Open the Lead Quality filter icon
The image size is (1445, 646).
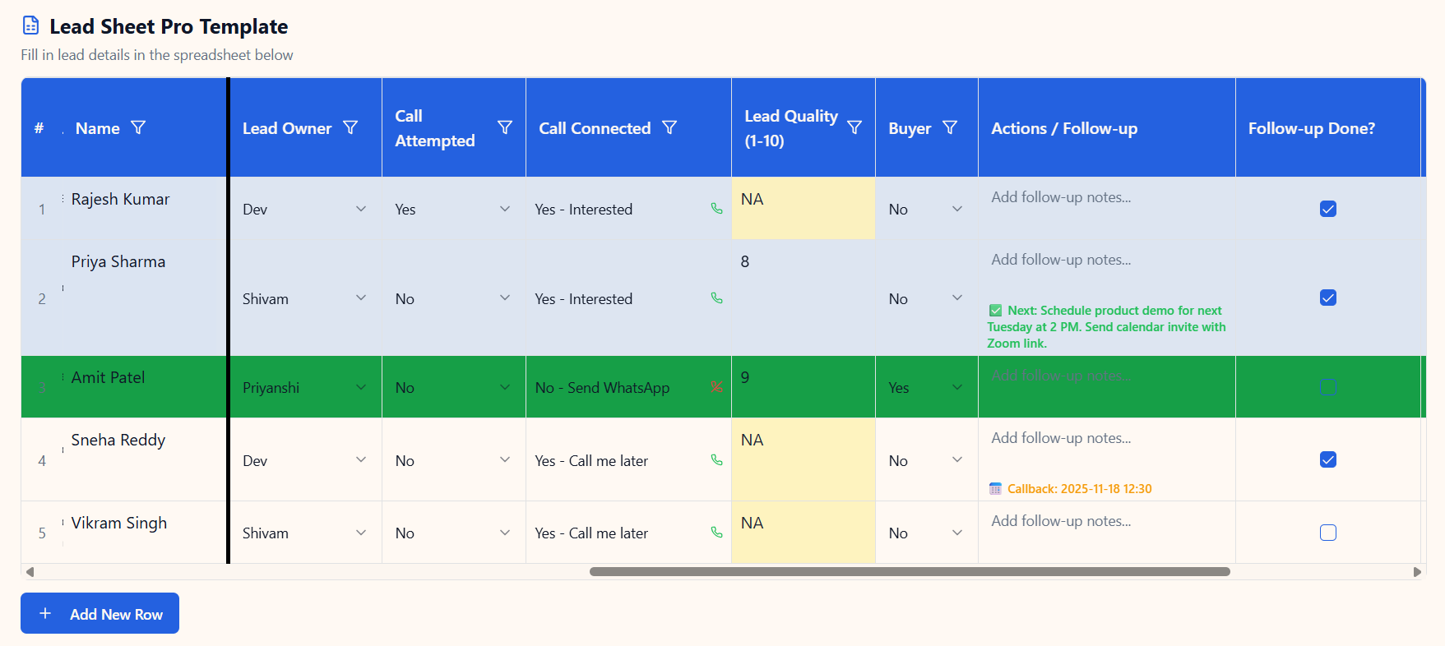pos(854,127)
